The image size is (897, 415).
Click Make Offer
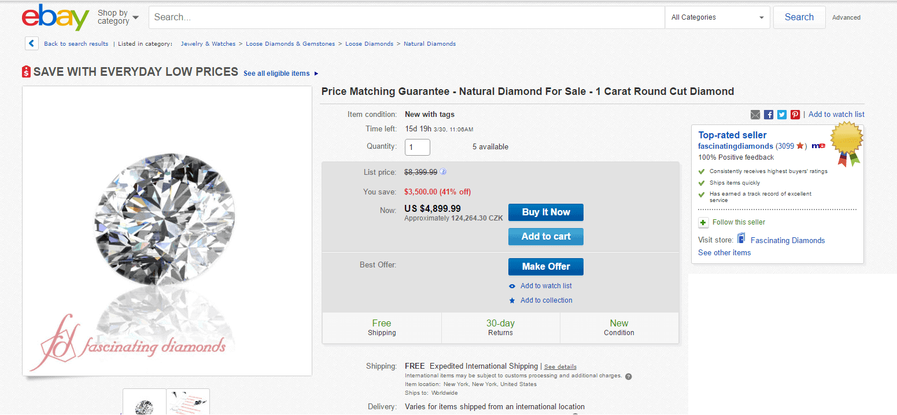click(545, 266)
